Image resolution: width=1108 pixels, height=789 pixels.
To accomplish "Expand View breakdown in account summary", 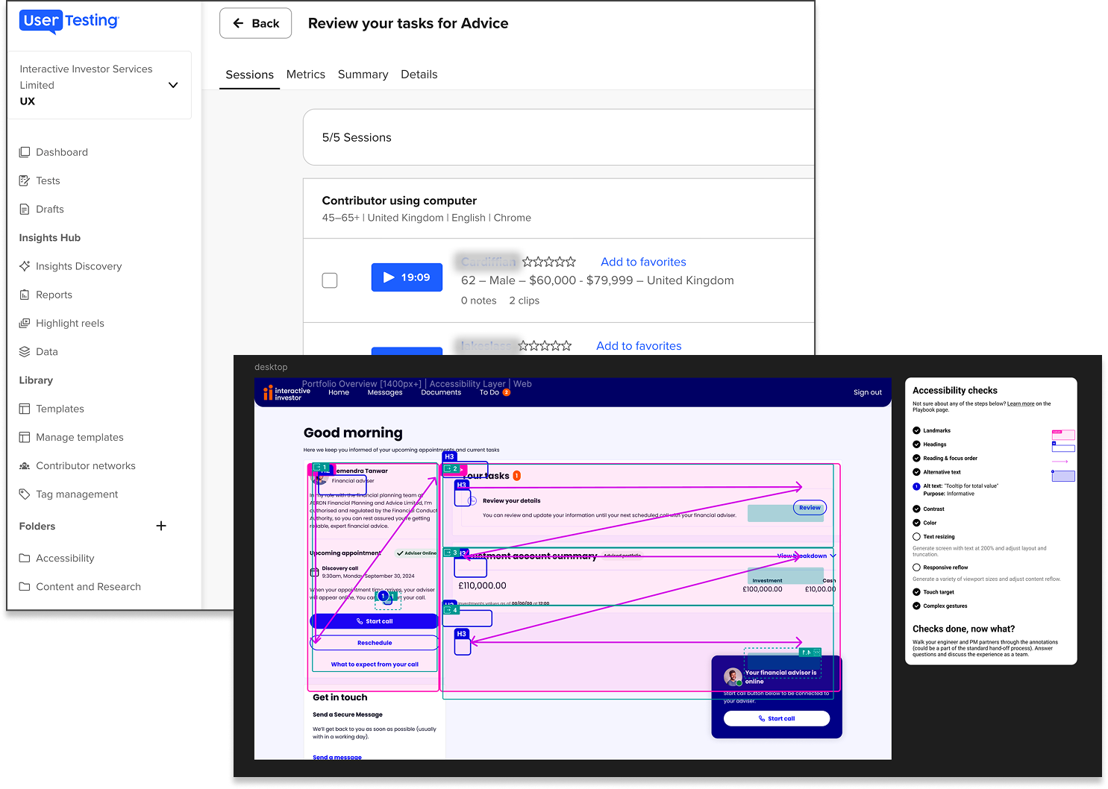I will tap(807, 556).
